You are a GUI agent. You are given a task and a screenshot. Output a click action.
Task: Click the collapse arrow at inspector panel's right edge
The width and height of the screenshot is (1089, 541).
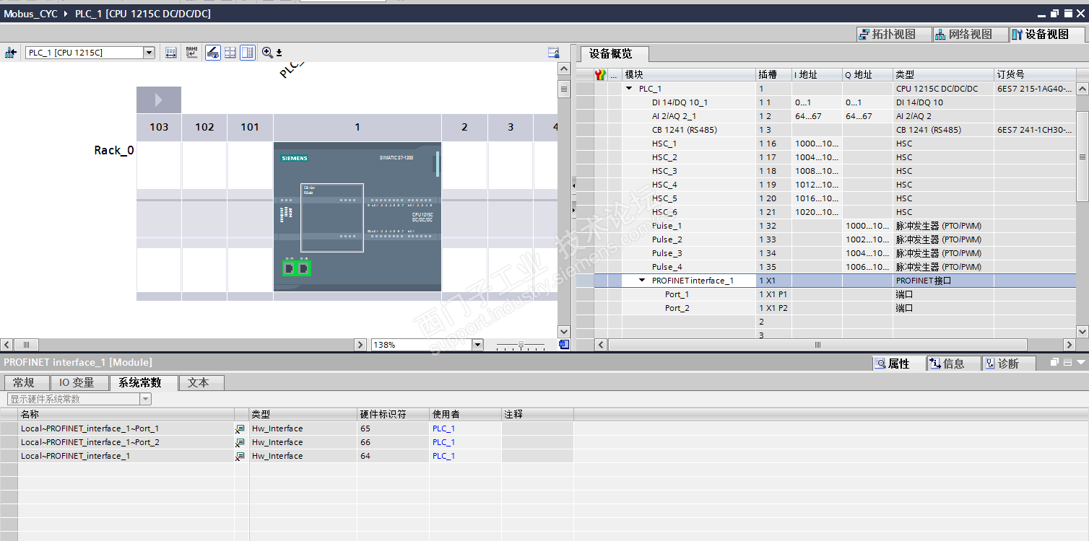tap(1081, 362)
